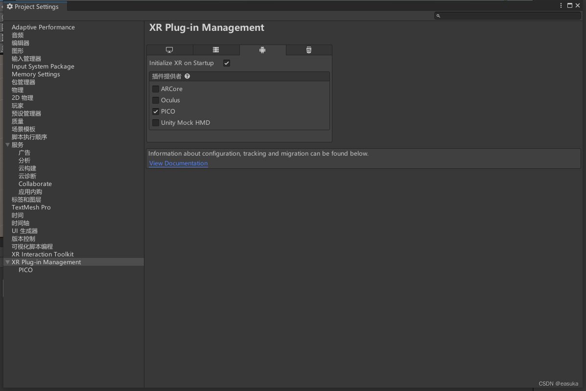The image size is (586, 391).
Task: Open UI 生成器 settings
Action: [24, 231]
